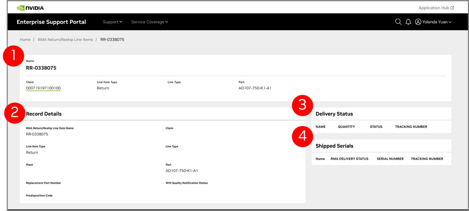Click the user avatar icon
469x211 pixels.
click(418, 22)
